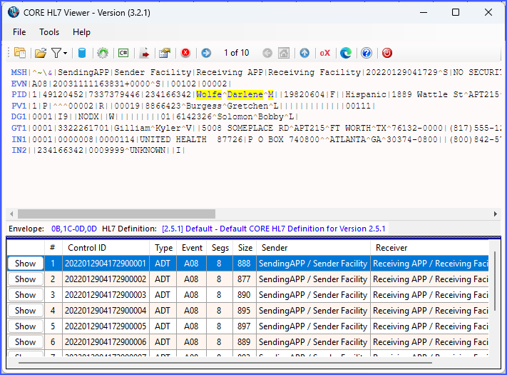Click the home icon in toolbar

[x=284, y=53]
